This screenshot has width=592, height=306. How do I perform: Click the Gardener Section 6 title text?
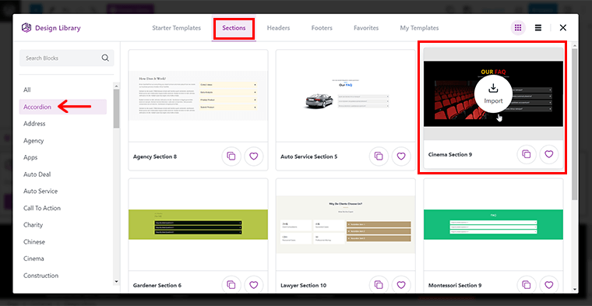pos(157,285)
